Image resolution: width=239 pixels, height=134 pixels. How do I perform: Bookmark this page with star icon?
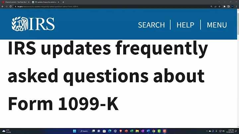(x=219, y=7)
